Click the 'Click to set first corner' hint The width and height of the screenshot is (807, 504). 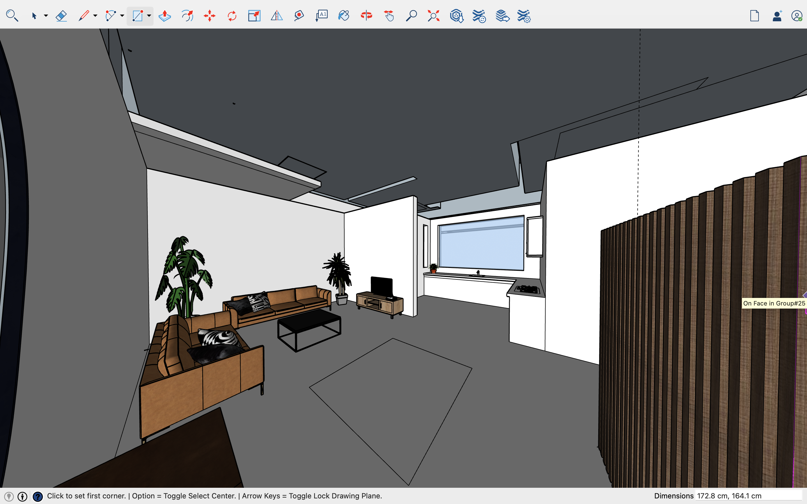pos(86,496)
